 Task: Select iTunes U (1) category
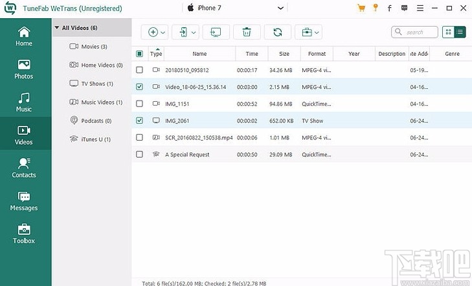[x=90, y=139]
